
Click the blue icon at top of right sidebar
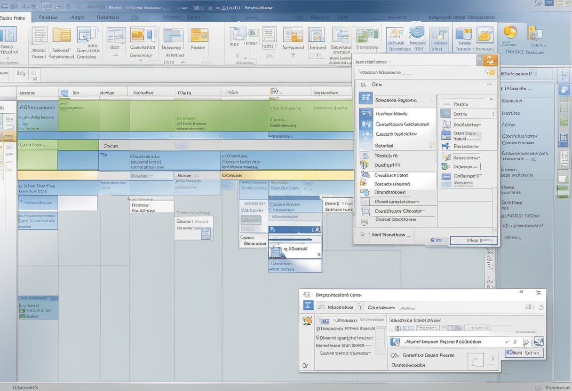point(564,90)
